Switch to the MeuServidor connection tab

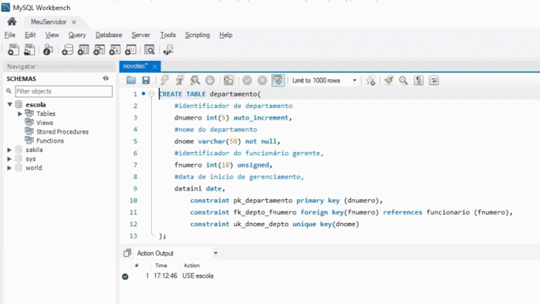(x=48, y=22)
